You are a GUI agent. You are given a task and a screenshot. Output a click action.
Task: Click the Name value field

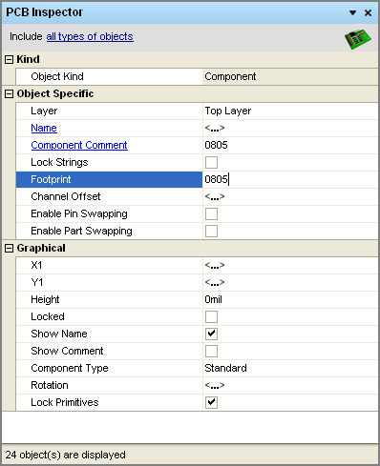pos(290,128)
